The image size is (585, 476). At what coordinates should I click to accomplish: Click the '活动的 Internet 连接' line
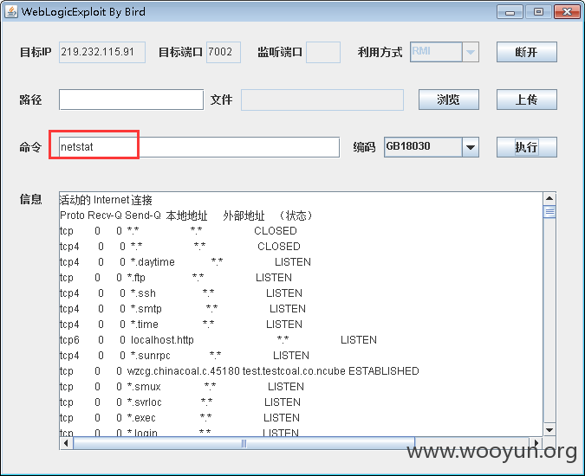click(x=106, y=200)
